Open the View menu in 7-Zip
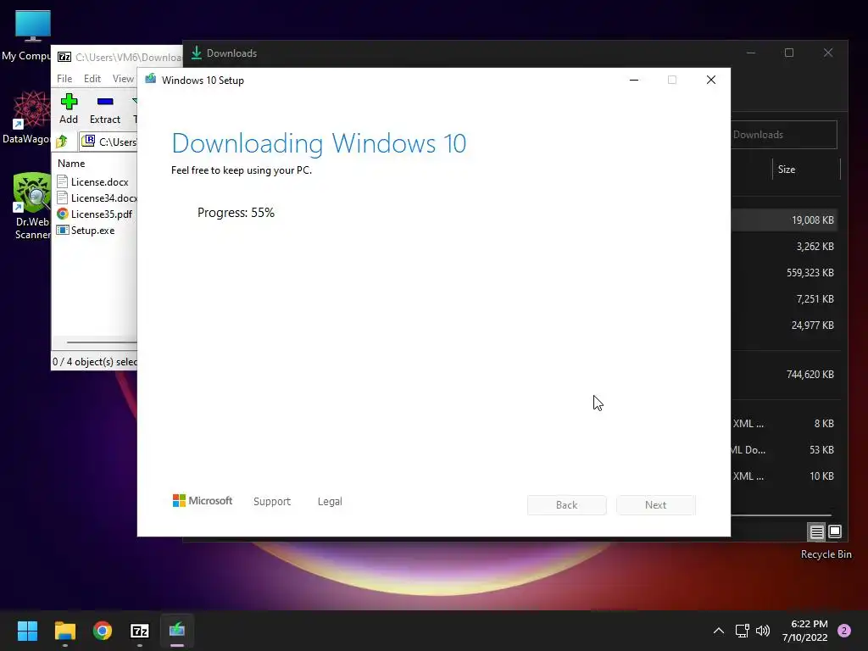The width and height of the screenshot is (868, 651). [123, 79]
